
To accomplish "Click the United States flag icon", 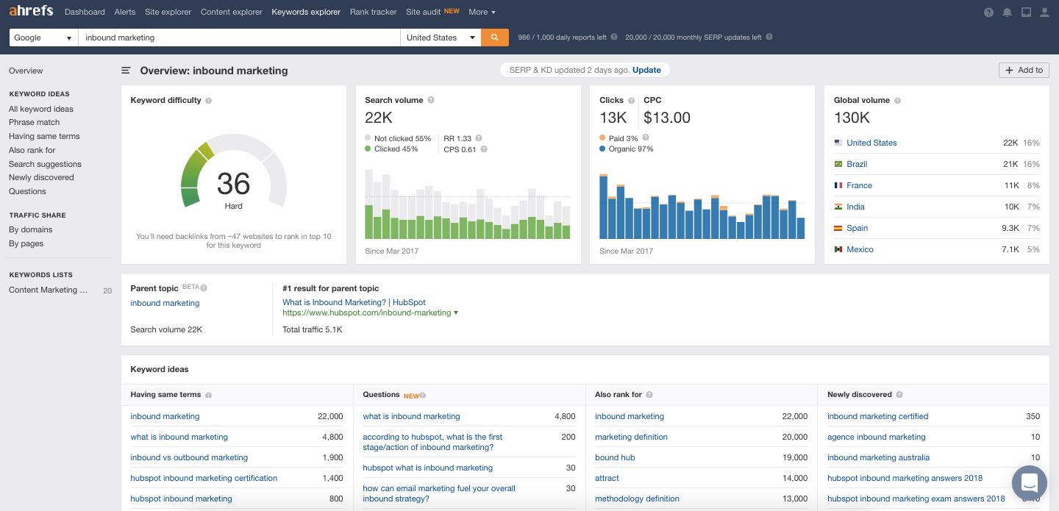I will [x=838, y=143].
